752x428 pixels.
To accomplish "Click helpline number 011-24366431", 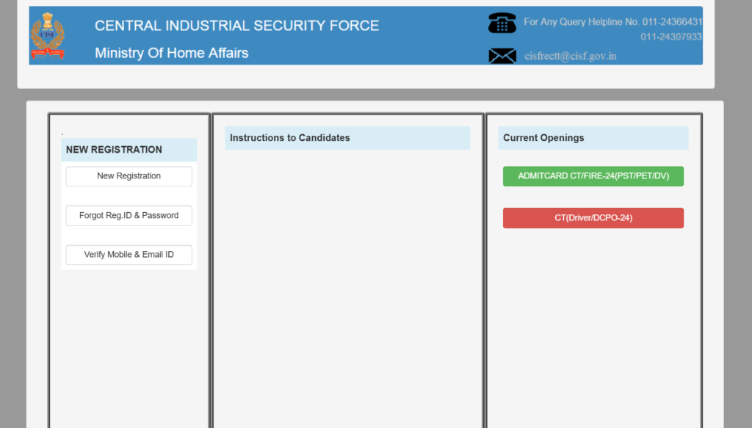I will [672, 22].
